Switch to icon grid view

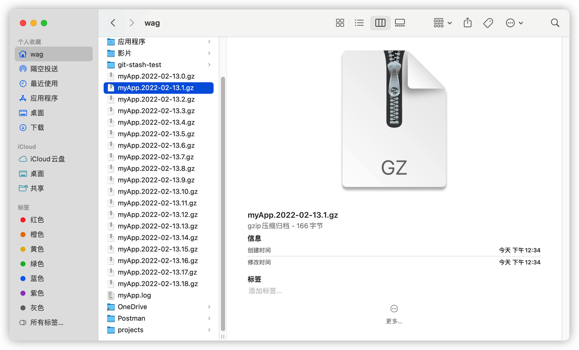(x=340, y=23)
